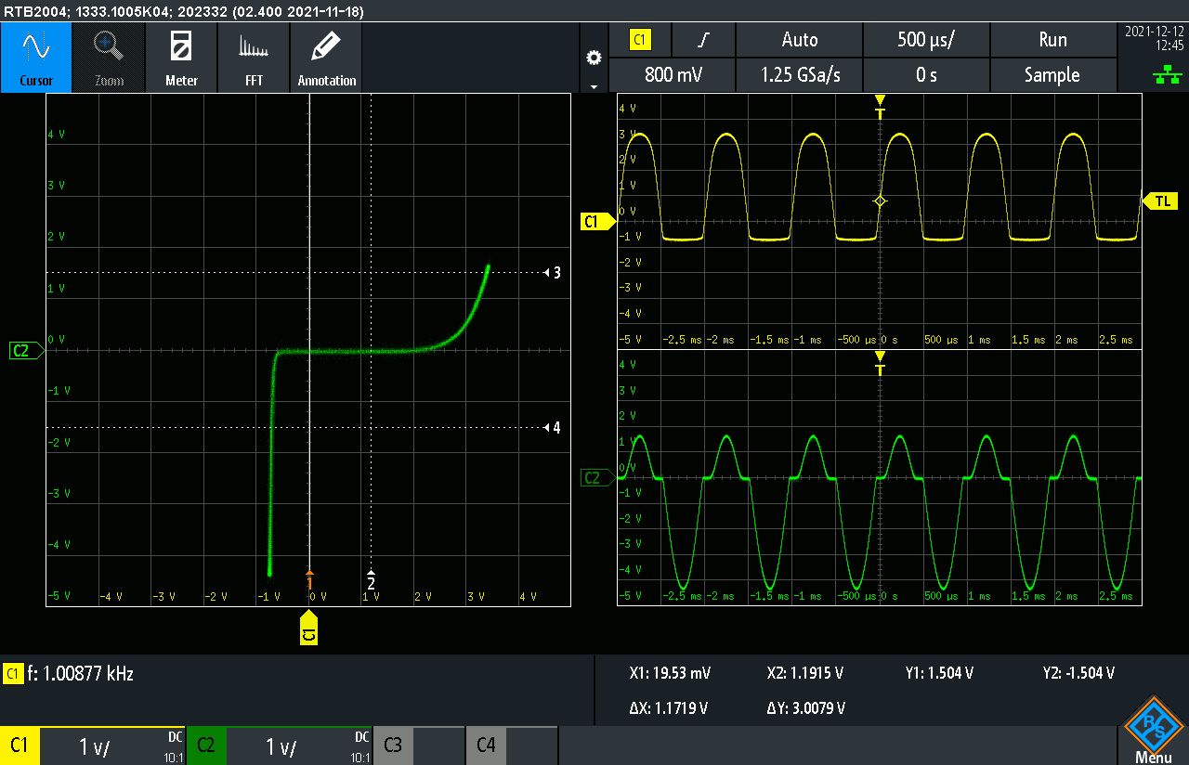Change the 500 µs/ time base setting
The height and width of the screenshot is (765, 1189).
[926, 40]
